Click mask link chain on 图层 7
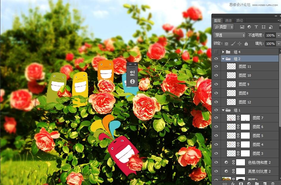281x185 pixels. coord(238,118)
